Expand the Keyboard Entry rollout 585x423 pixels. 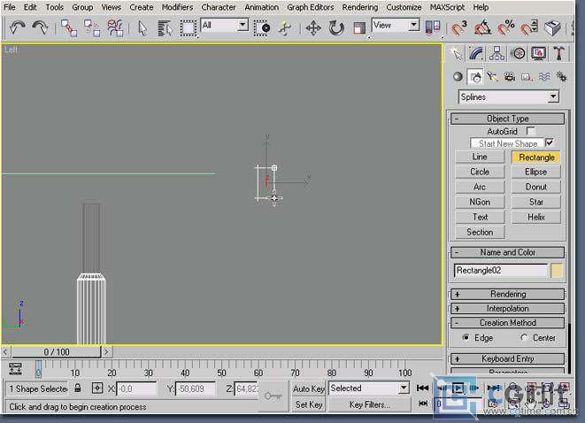tap(507, 358)
